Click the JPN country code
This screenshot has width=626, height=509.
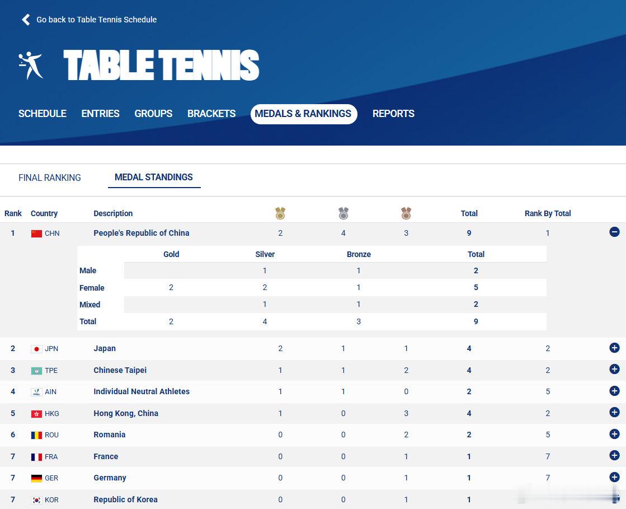tap(51, 349)
